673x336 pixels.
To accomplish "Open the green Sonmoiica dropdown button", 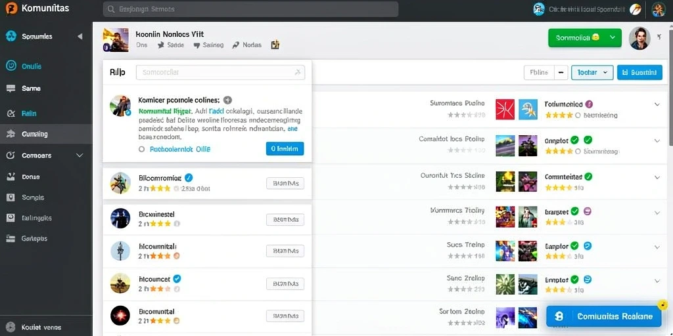I will pos(584,37).
